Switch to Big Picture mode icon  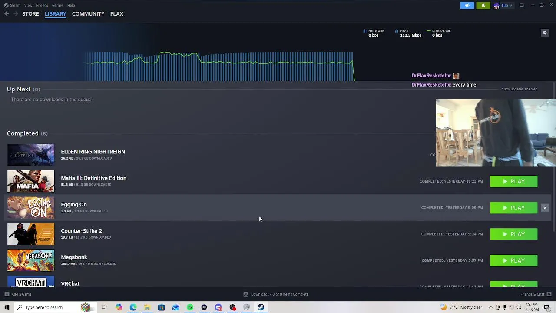point(522,5)
